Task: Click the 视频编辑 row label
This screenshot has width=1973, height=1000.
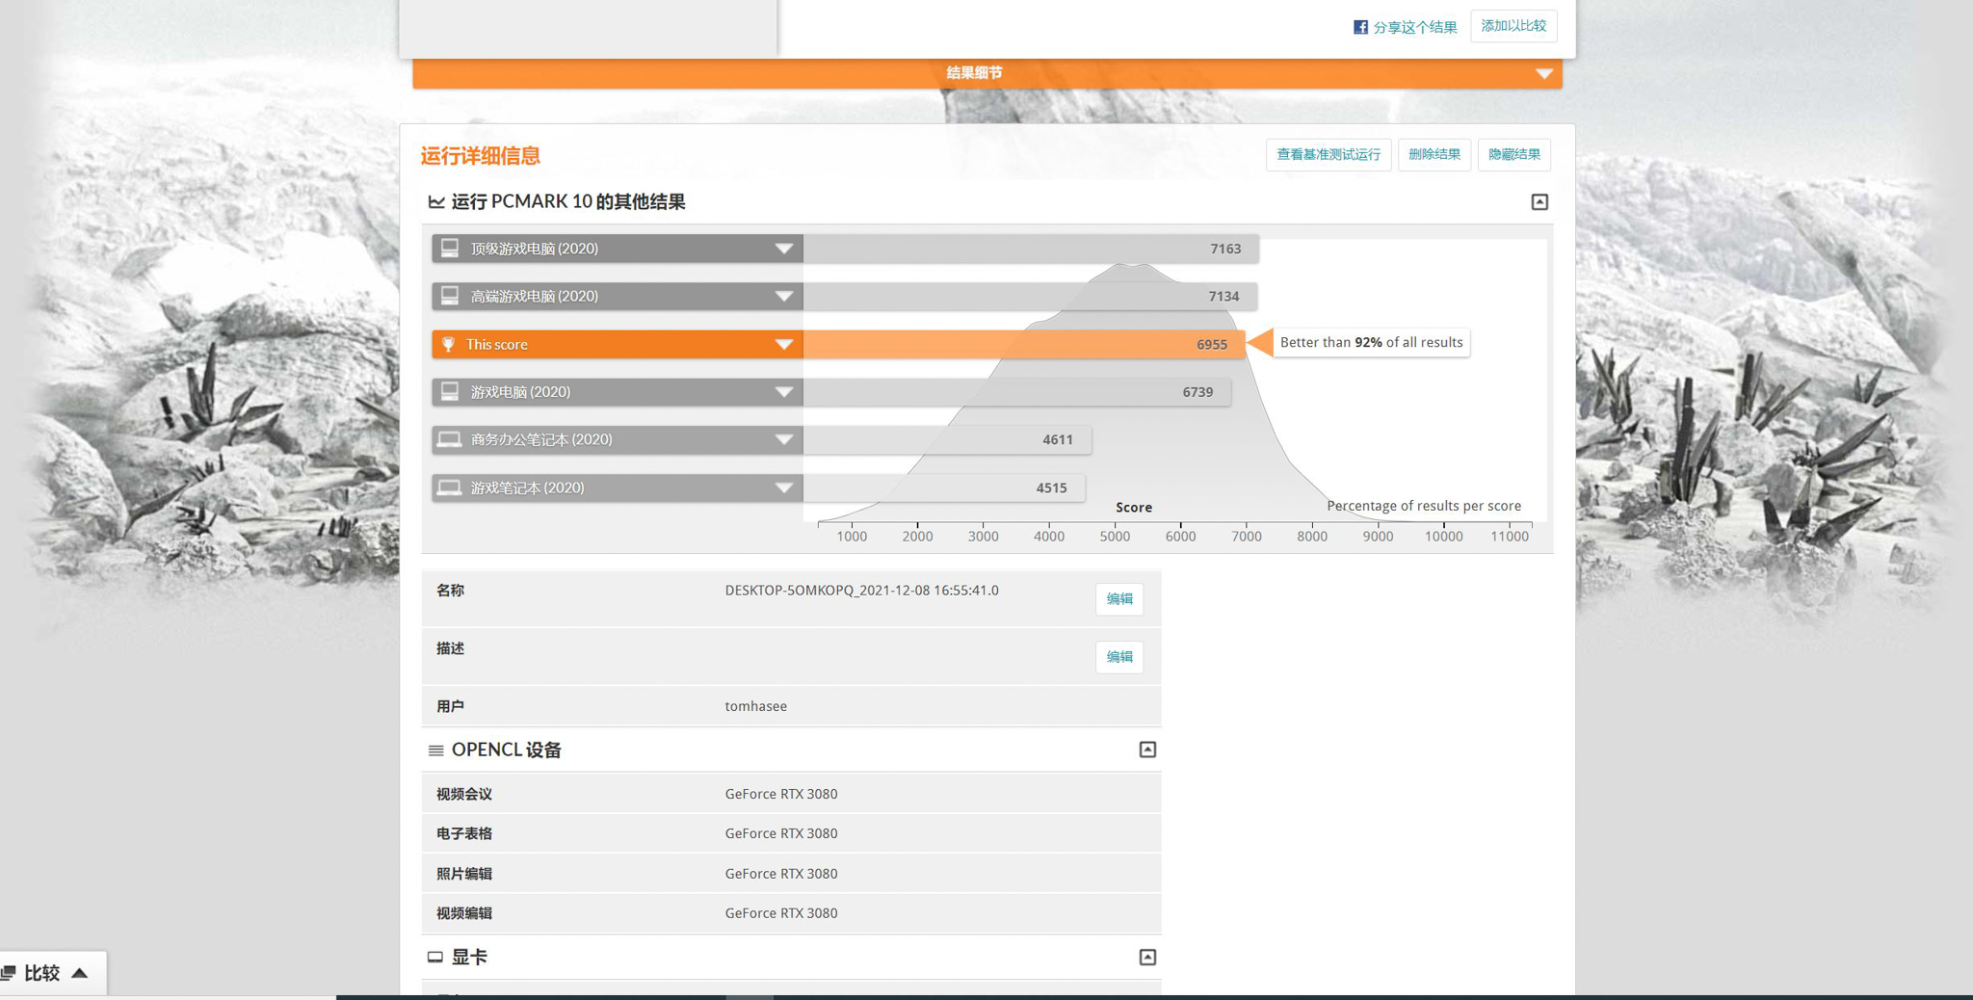Action: [463, 913]
